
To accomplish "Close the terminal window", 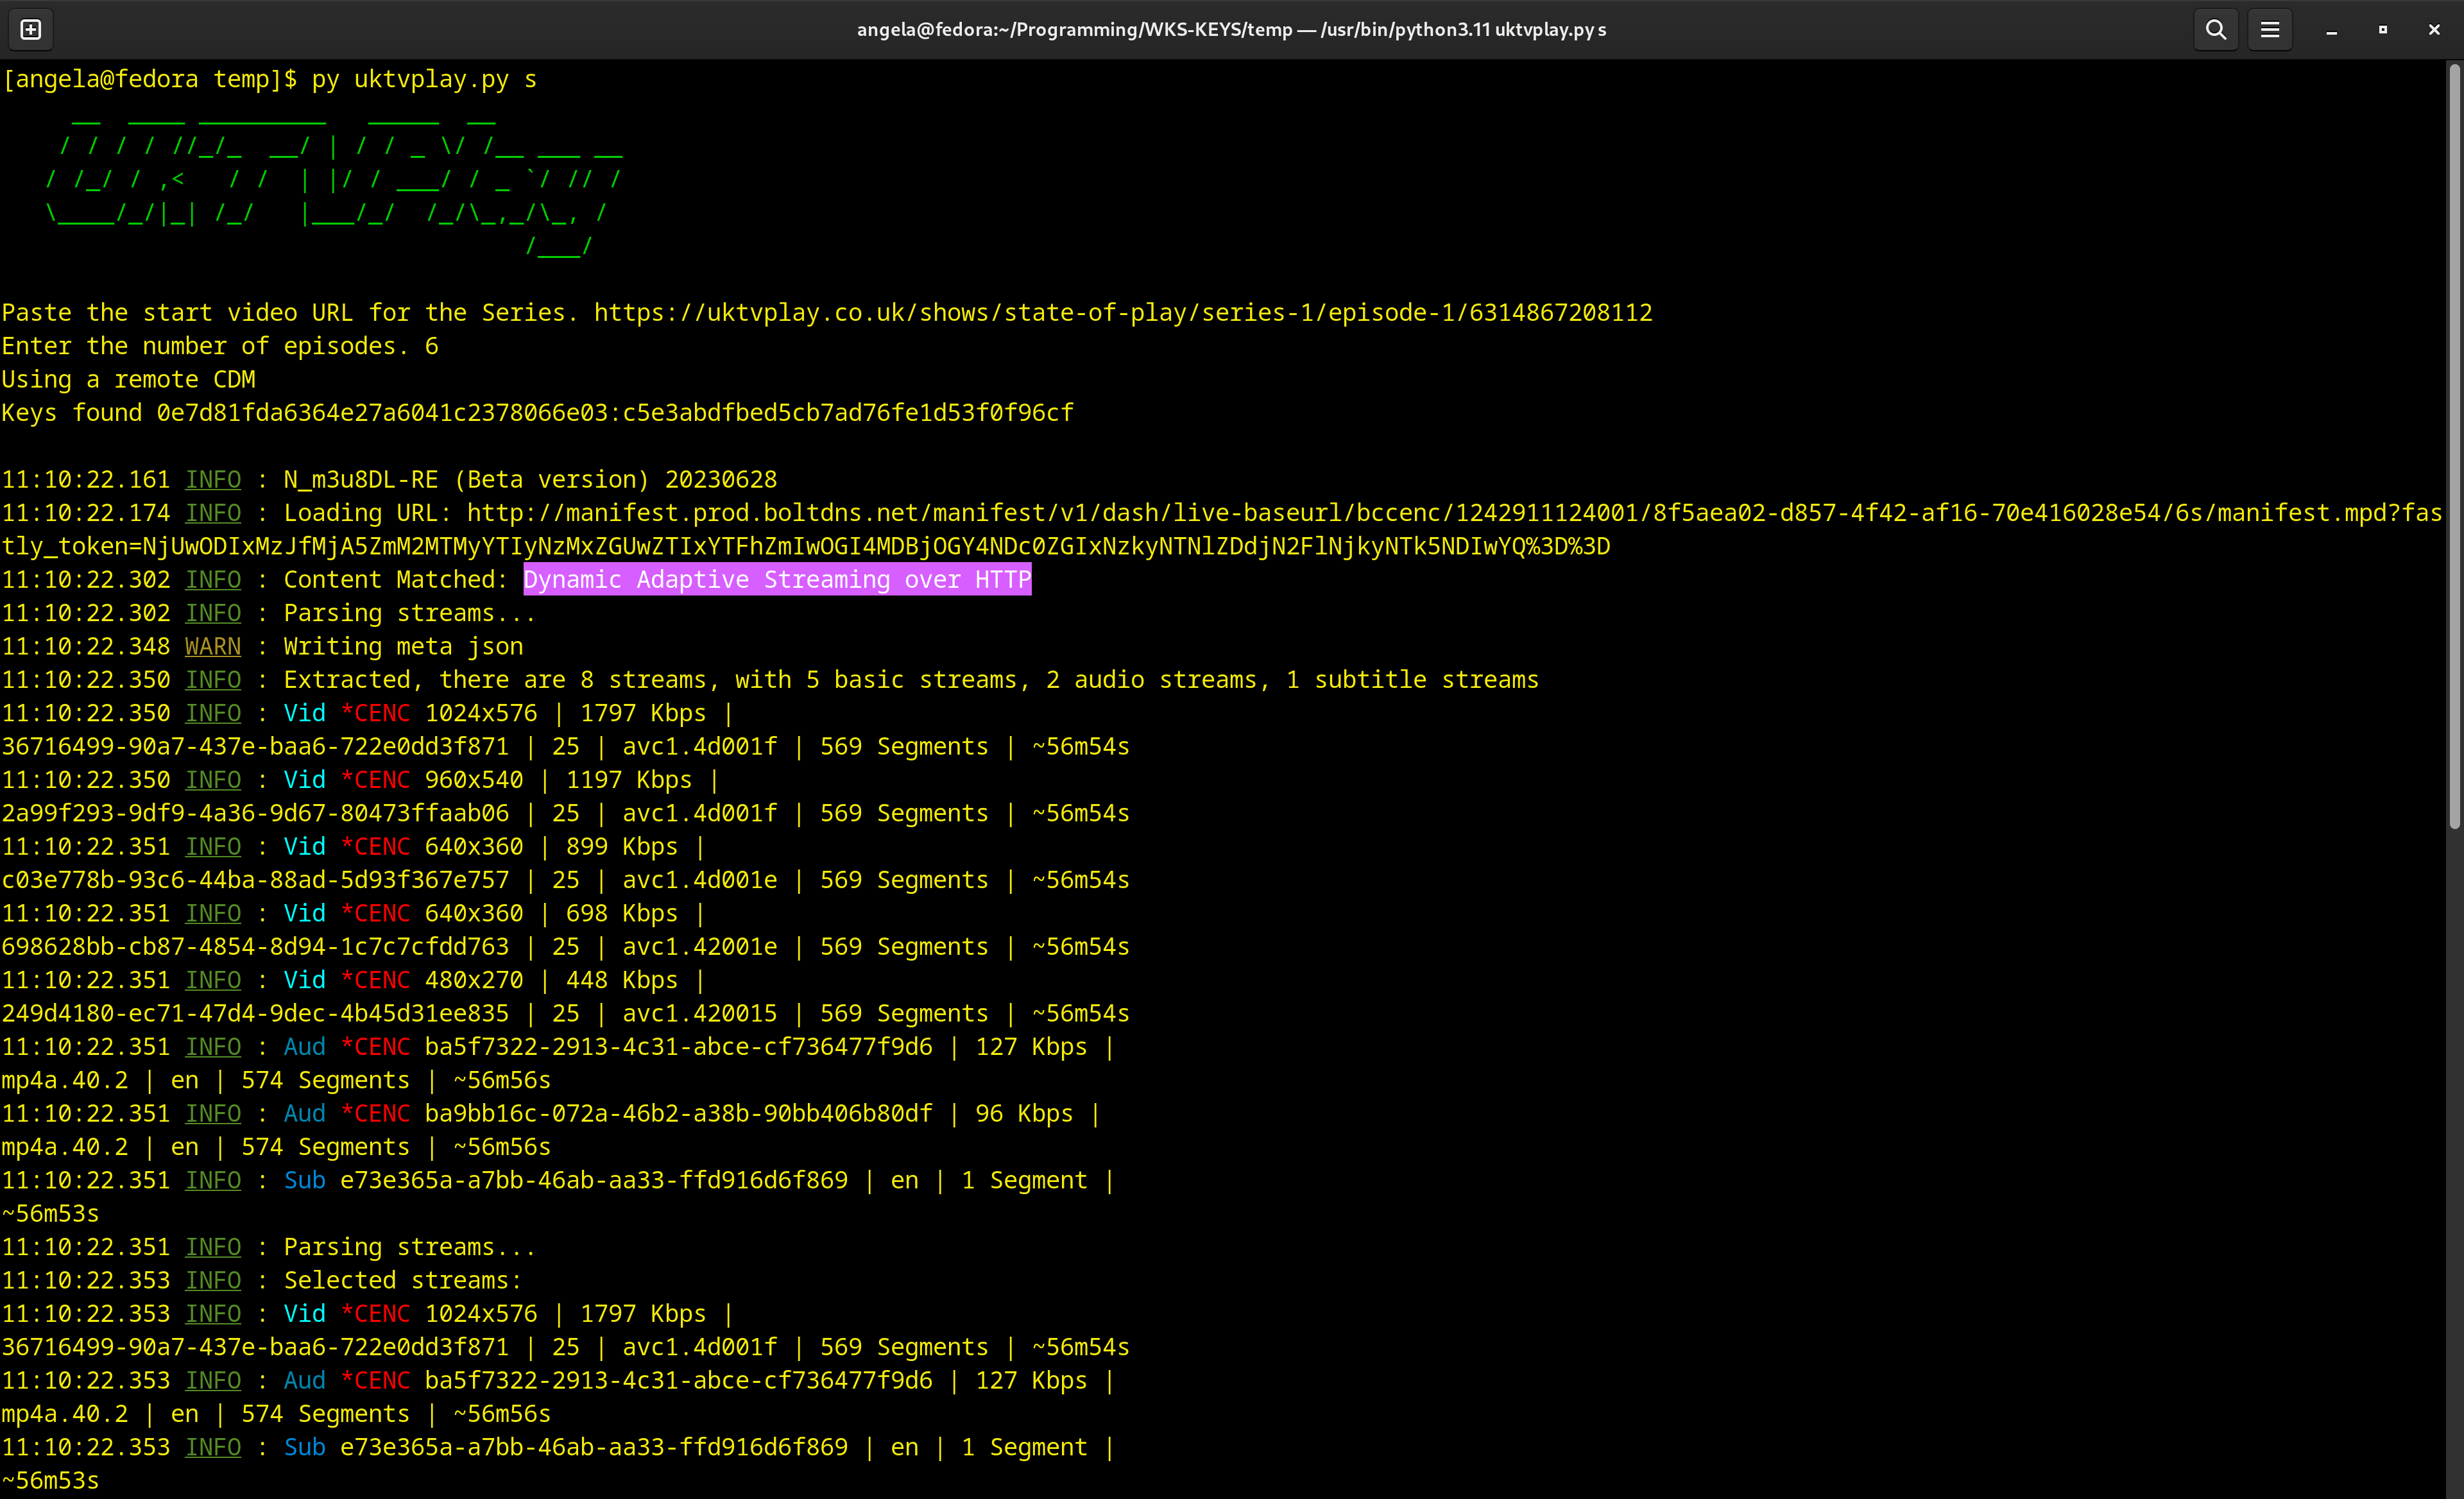I will (2434, 30).
